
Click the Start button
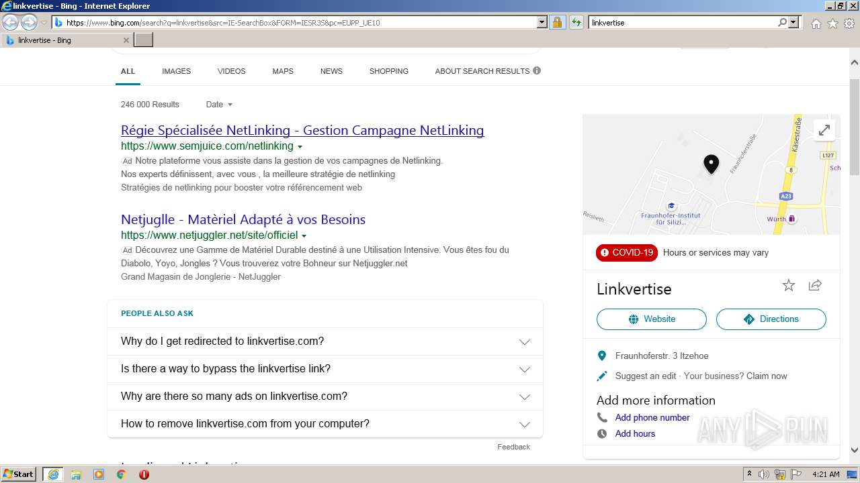point(19,474)
